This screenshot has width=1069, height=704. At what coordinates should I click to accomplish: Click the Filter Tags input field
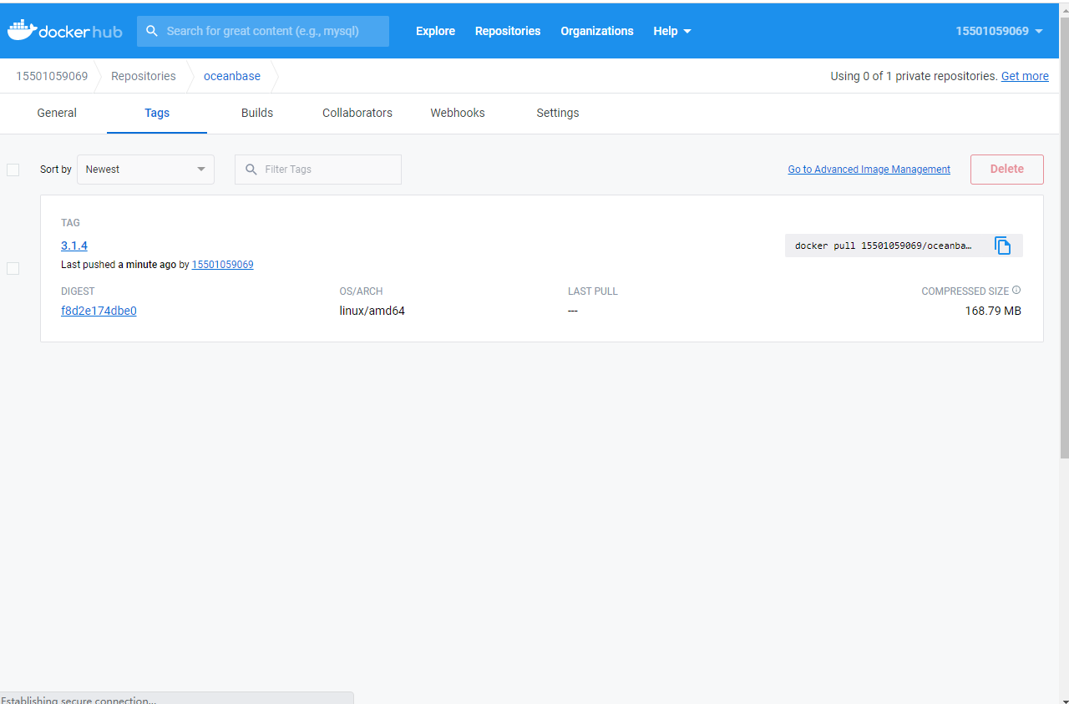tap(318, 170)
